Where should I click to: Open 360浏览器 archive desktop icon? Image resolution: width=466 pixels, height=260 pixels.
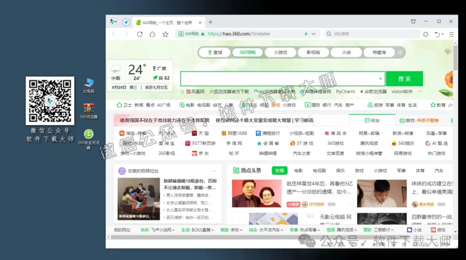pos(89,111)
